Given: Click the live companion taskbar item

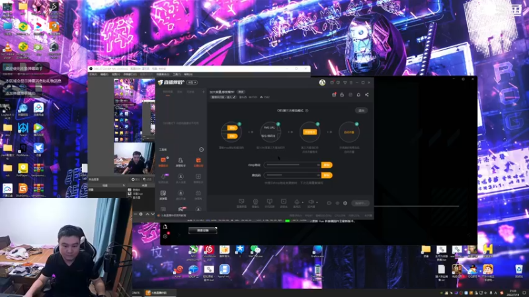Looking at the screenshot, I should tap(159, 293).
